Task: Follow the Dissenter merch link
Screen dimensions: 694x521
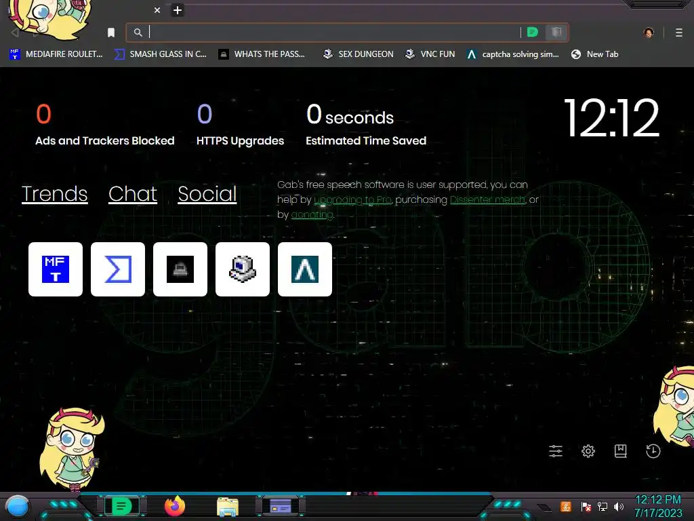Action: (487, 200)
